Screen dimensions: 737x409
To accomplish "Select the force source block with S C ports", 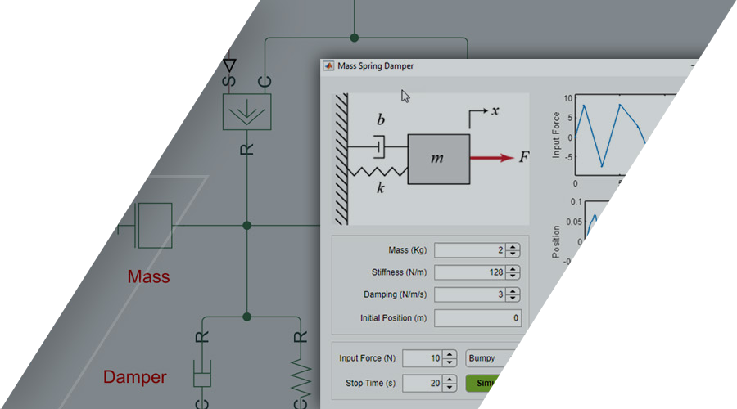I will (246, 112).
